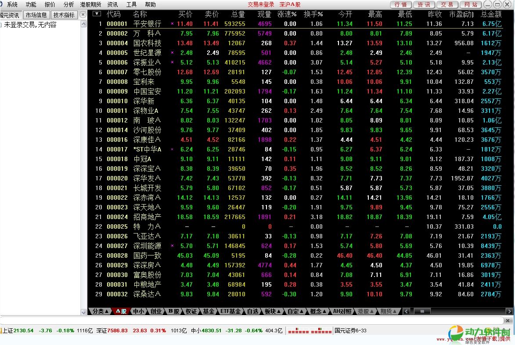Click the 交易 button at top right

click(447, 4)
